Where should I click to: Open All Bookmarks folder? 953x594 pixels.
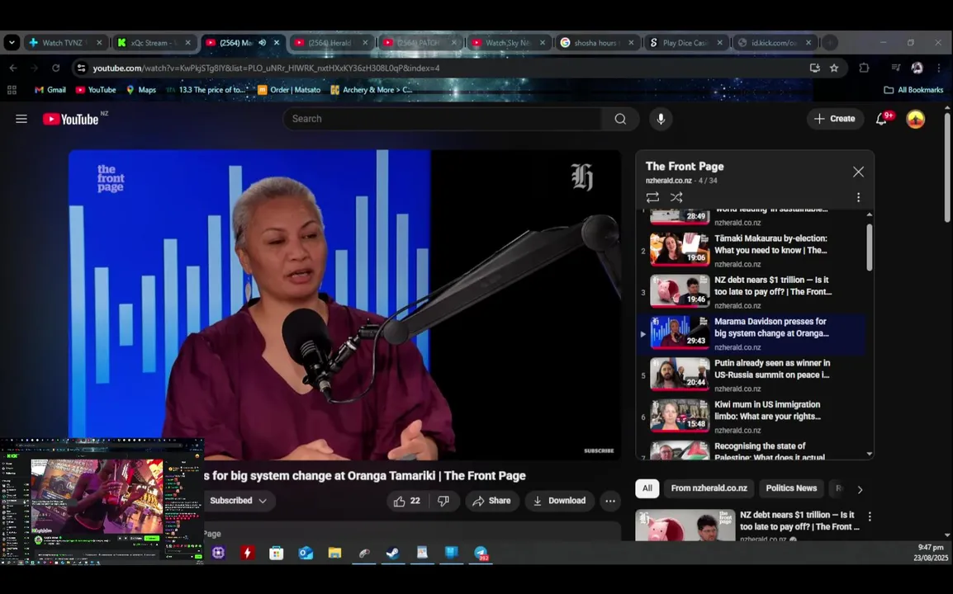pyautogui.click(x=913, y=90)
